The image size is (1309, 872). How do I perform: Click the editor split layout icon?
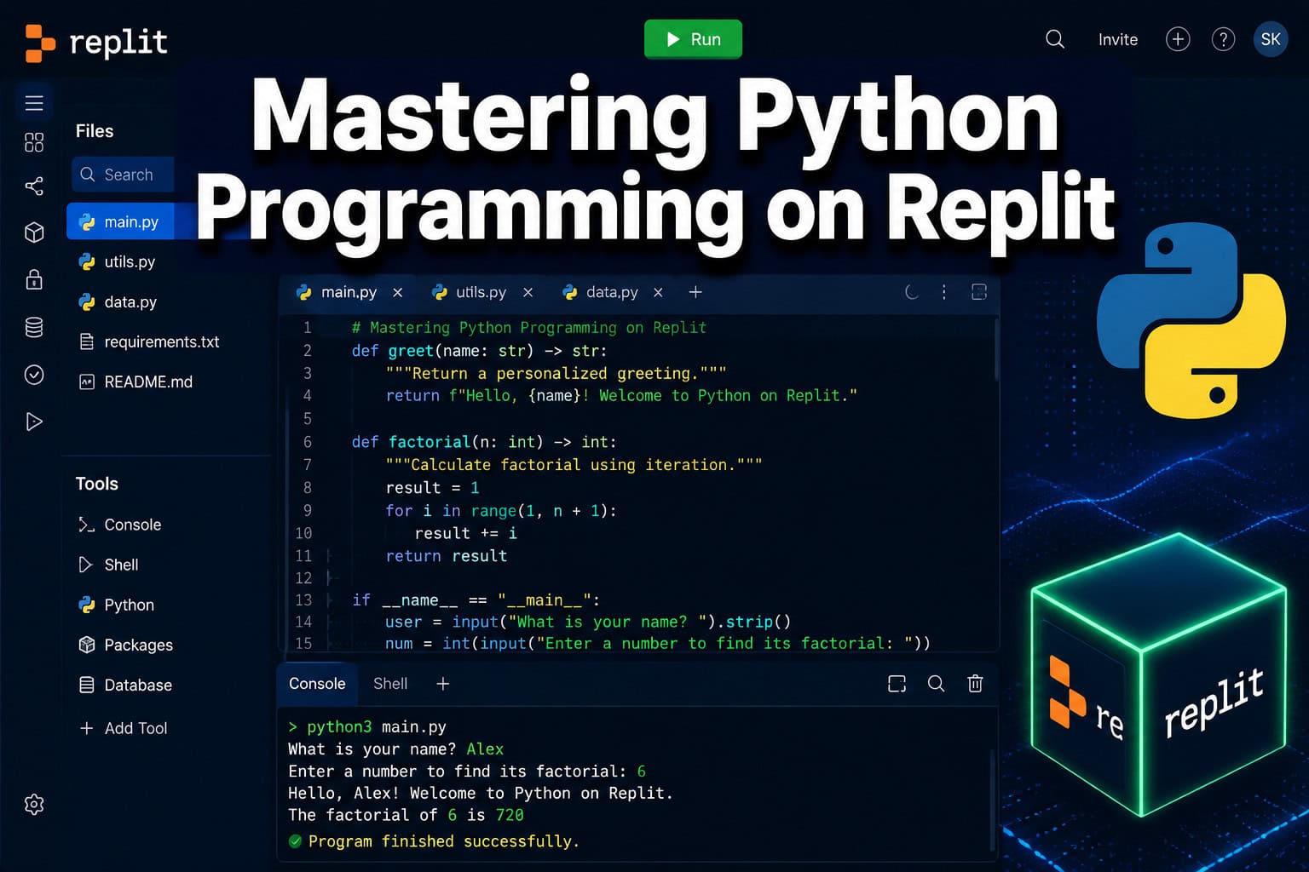click(x=979, y=292)
